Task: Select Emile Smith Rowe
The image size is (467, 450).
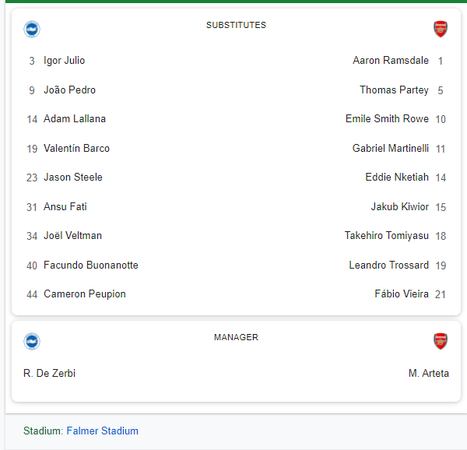Action: click(x=387, y=119)
